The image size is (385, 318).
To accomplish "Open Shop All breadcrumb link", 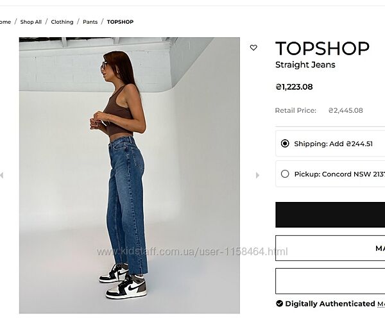I will [x=31, y=22].
